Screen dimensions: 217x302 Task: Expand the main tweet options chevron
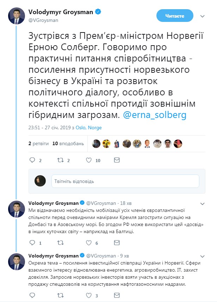click(x=202, y=16)
